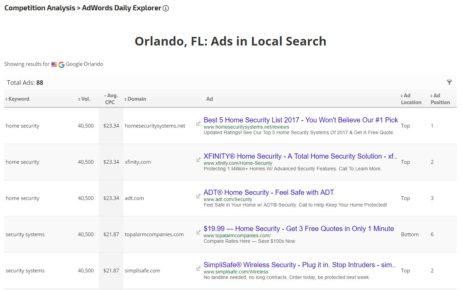Viewport: 462px width, 290px height.
Task: Open the filter funnel icon
Action: [449, 82]
